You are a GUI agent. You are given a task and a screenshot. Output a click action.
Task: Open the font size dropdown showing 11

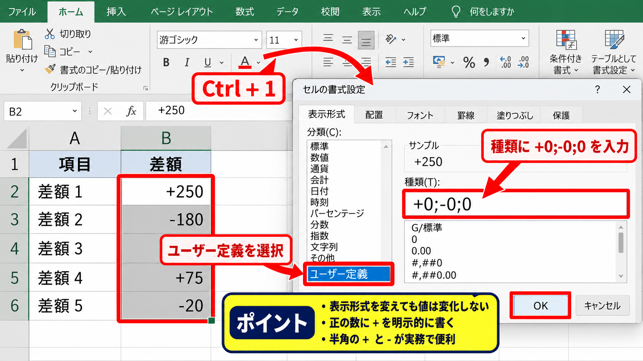point(296,40)
